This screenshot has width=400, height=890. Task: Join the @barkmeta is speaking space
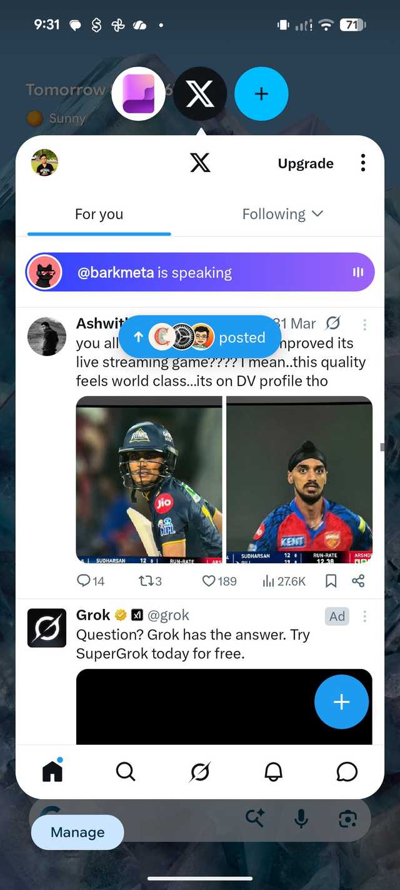click(x=200, y=273)
